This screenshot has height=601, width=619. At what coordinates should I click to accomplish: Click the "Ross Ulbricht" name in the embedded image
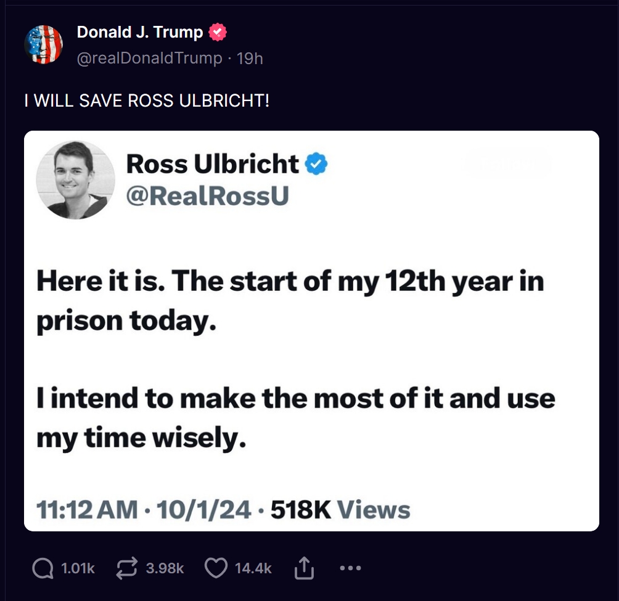pyautogui.click(x=213, y=164)
